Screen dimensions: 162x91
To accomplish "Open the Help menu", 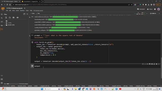I will 31,11.
